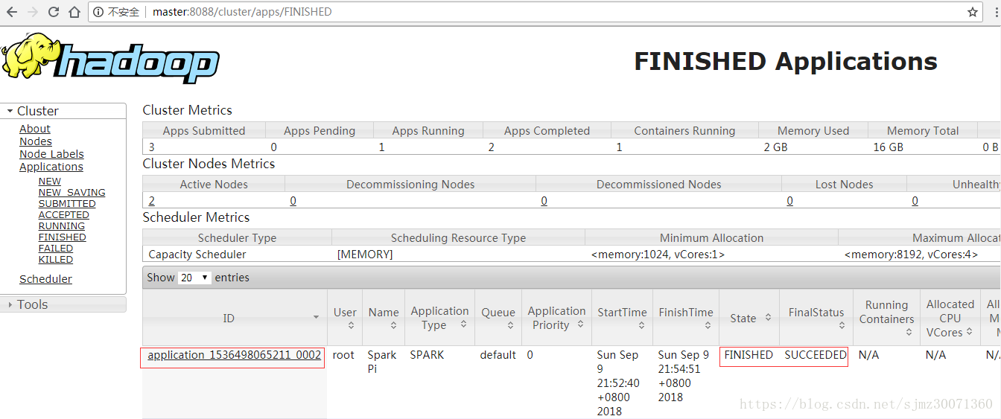Click the root user cell
Viewport: 1001px width, 419px height.
click(343, 355)
